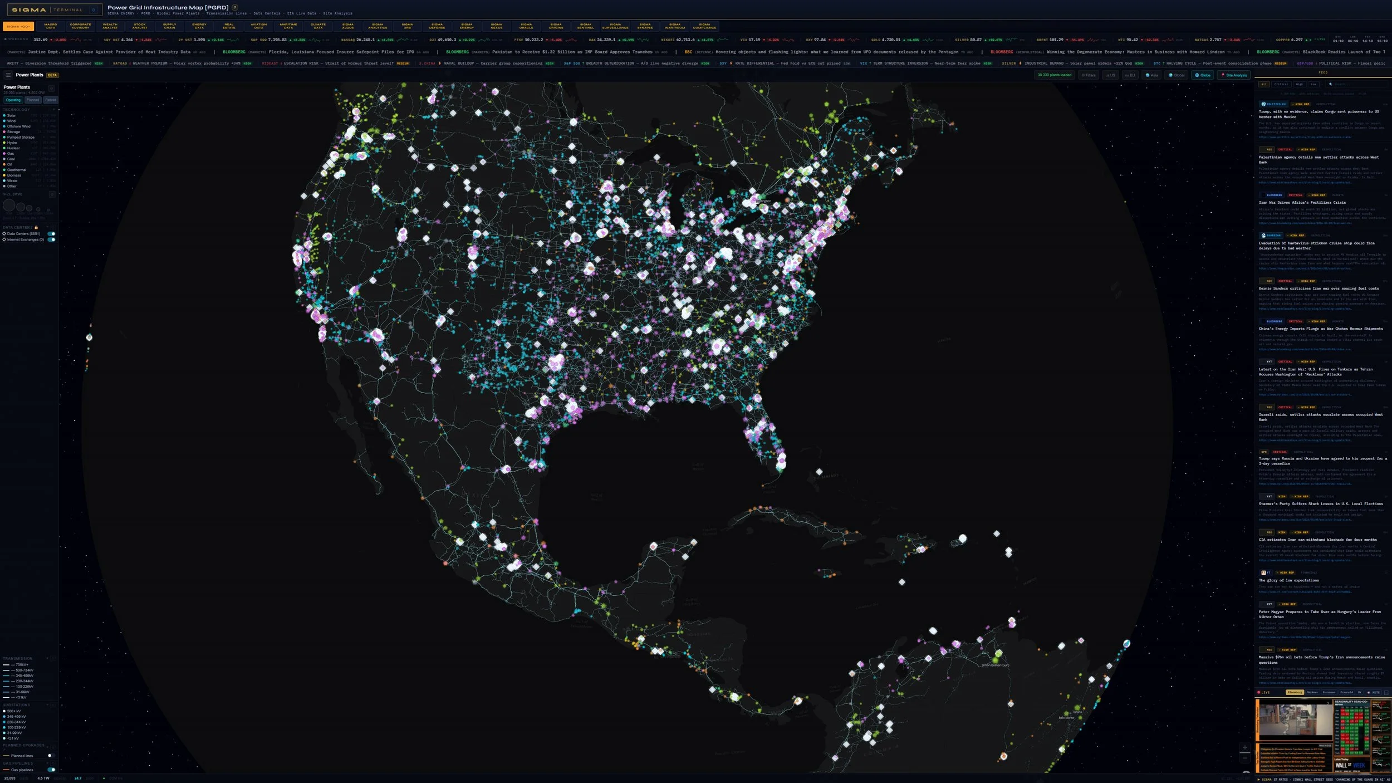Click the expand icon in live video bar
The image size is (1392, 783).
click(1386, 692)
